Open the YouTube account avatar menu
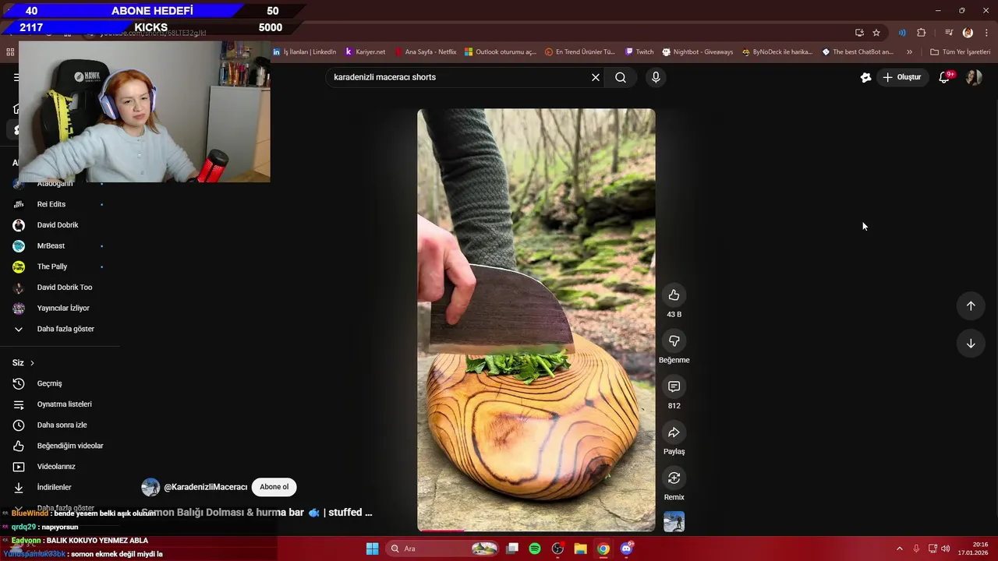Viewport: 998px width, 561px height. click(x=974, y=77)
